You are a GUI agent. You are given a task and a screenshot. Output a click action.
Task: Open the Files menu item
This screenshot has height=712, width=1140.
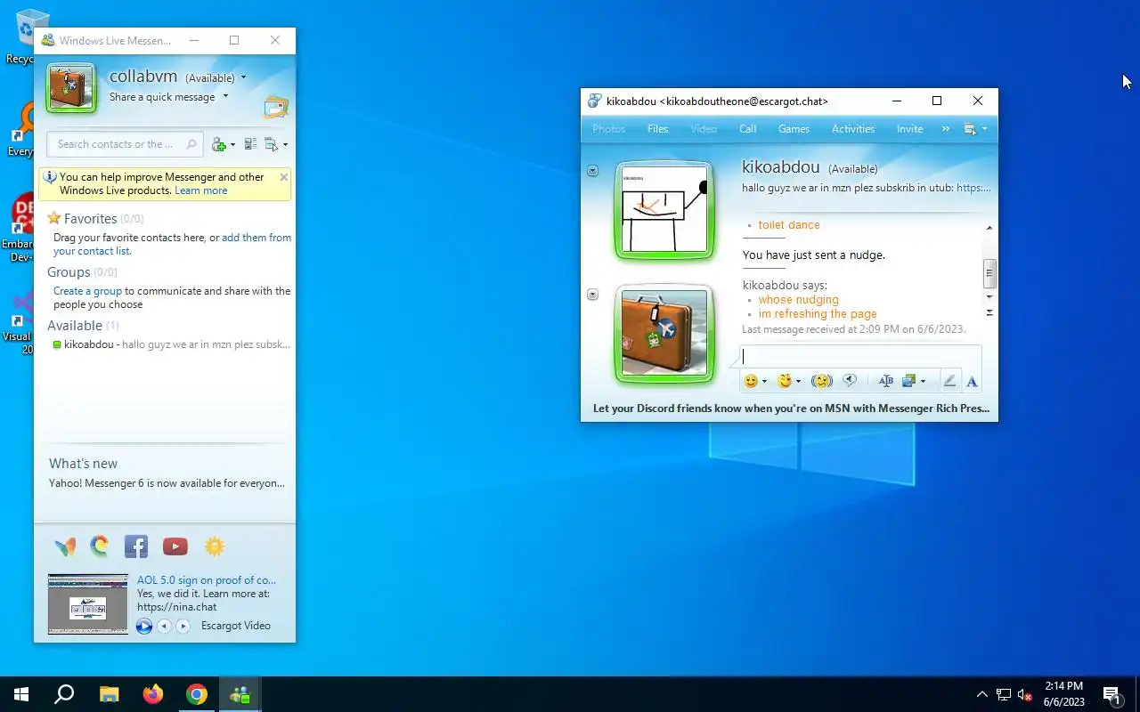[658, 129]
